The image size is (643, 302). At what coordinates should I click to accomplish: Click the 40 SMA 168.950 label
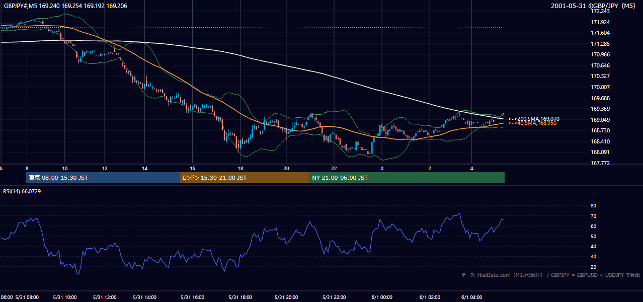pyautogui.click(x=532, y=123)
